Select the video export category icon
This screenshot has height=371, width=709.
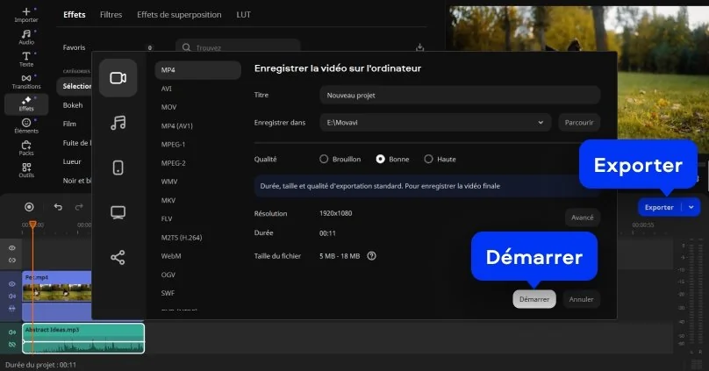pos(118,77)
